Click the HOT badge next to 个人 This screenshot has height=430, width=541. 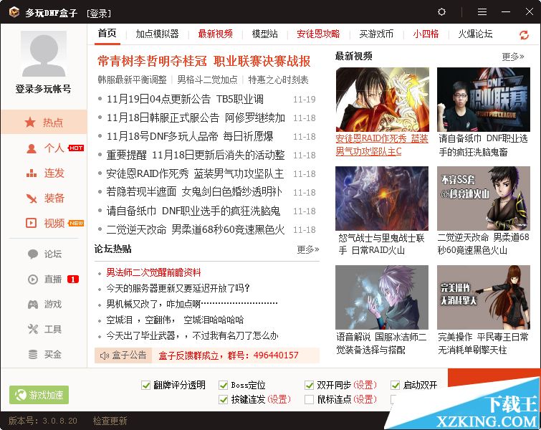click(x=75, y=148)
